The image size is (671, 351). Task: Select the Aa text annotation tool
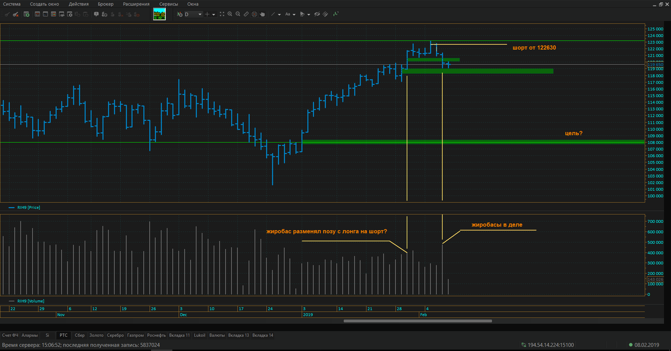click(x=288, y=14)
